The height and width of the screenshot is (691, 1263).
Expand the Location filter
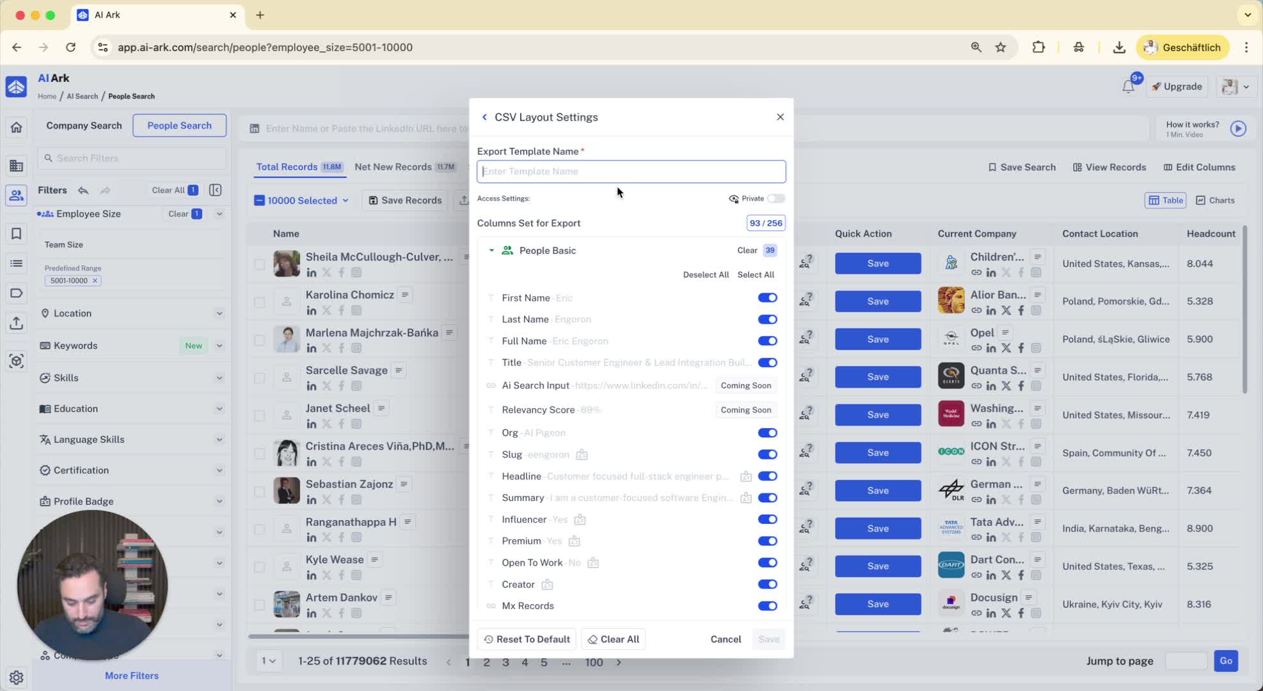click(x=219, y=314)
